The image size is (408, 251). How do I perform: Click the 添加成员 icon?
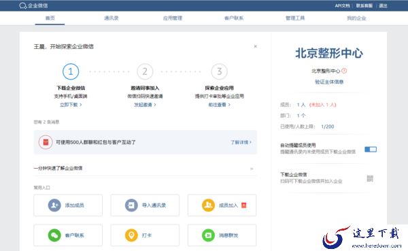54,205
